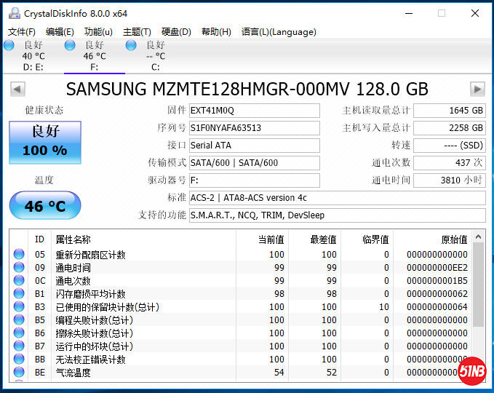Screen dimensions: 494x393
Task: Click status orb for attribute 05 row
Action: [x=19, y=255]
